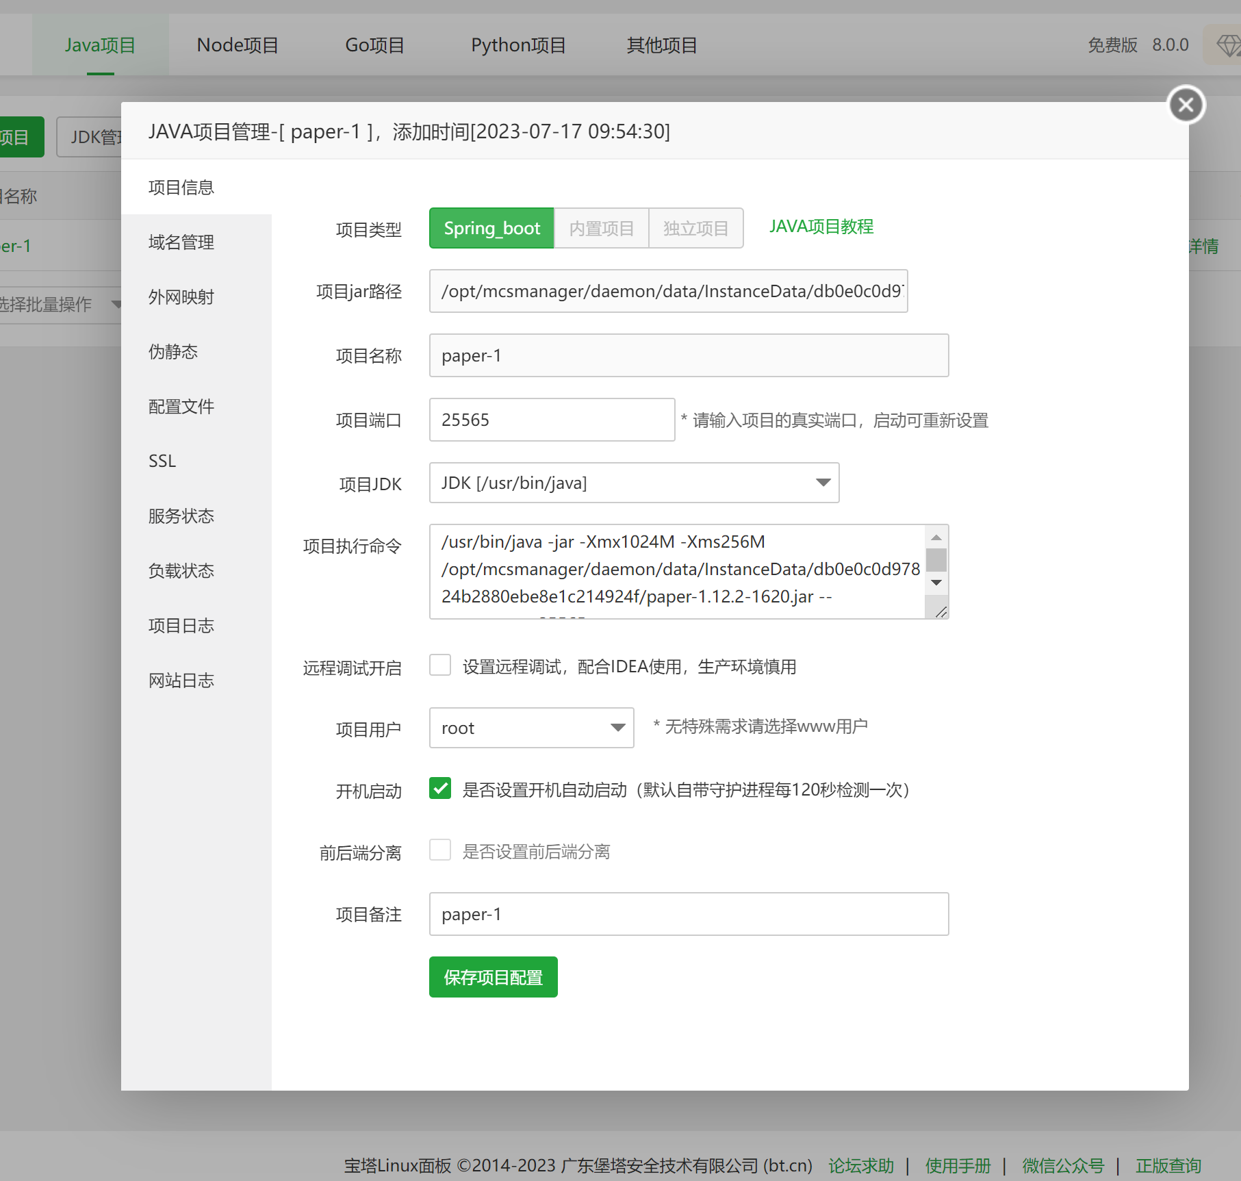The width and height of the screenshot is (1241, 1181).
Task: Open 项目日志 in the sidebar
Action: click(196, 625)
